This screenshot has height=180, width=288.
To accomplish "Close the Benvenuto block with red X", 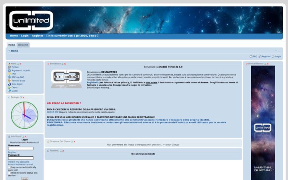I will [x=65, y=64].
